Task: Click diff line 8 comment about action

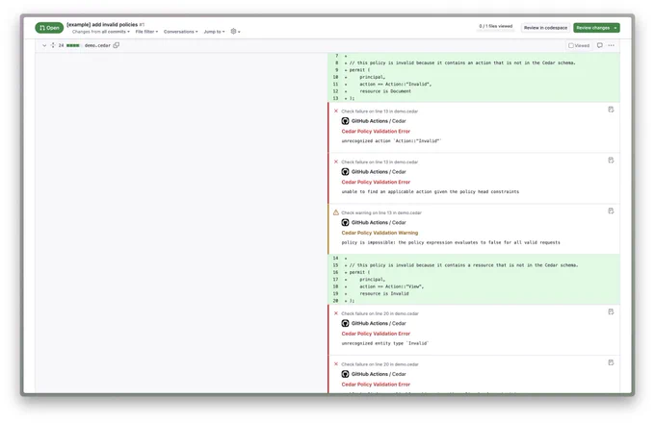Action: pyautogui.click(x=462, y=62)
